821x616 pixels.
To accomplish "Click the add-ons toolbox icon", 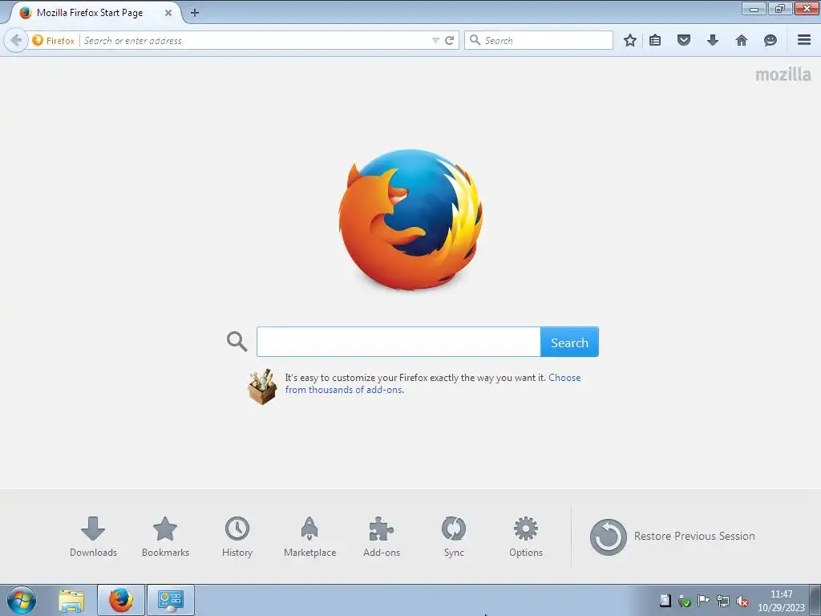I will [x=262, y=387].
